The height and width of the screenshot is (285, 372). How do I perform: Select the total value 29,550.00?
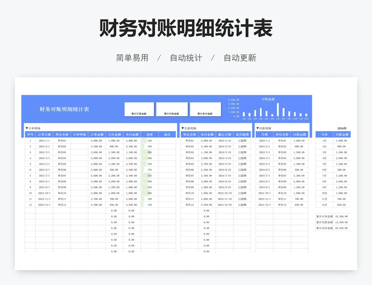(x=342, y=228)
